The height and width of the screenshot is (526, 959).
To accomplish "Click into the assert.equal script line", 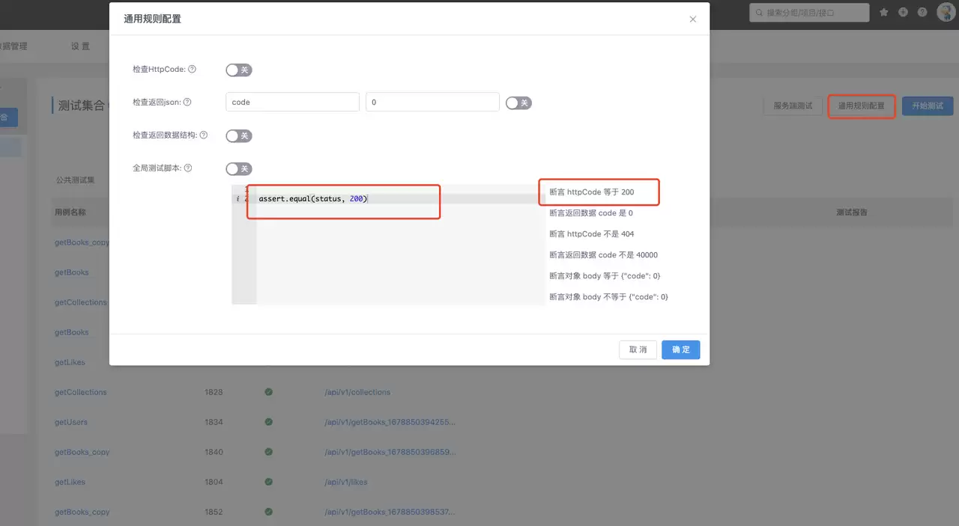I will (312, 199).
